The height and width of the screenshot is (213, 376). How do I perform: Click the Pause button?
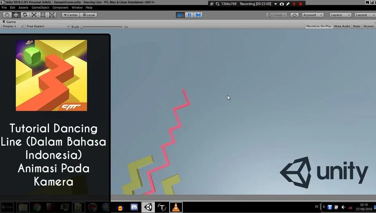pyautogui.click(x=189, y=15)
